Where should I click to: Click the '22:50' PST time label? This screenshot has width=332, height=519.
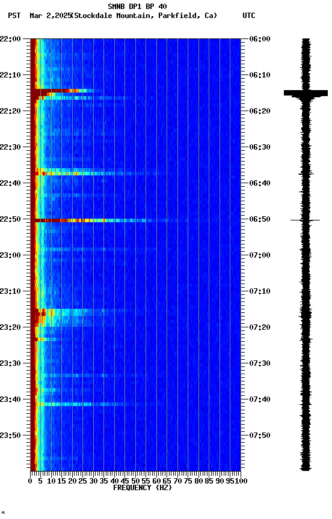[x=10, y=219]
